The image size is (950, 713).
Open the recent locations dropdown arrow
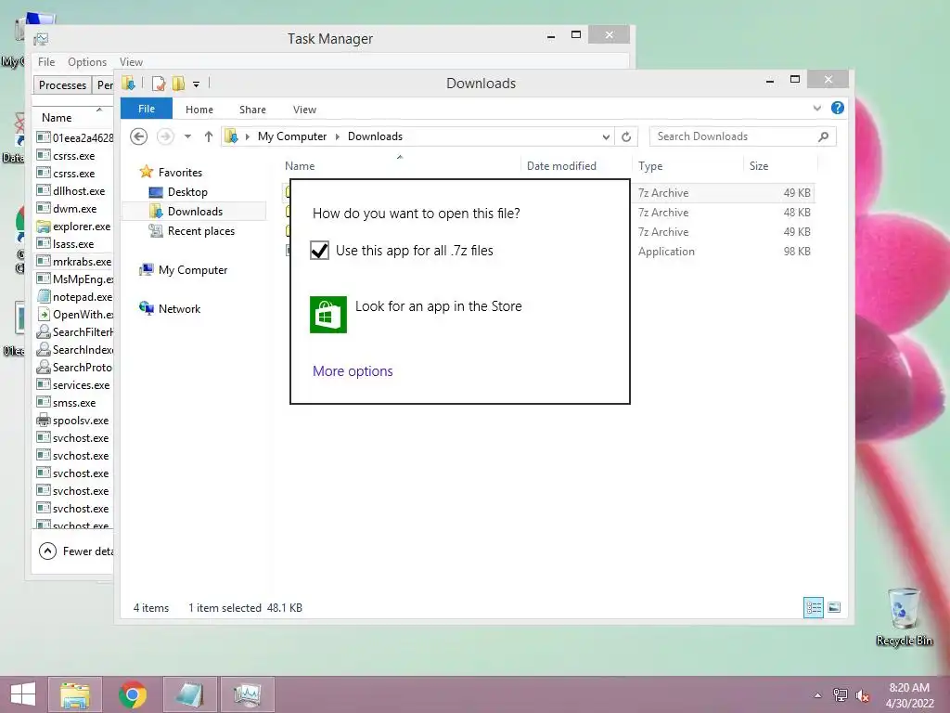click(187, 136)
